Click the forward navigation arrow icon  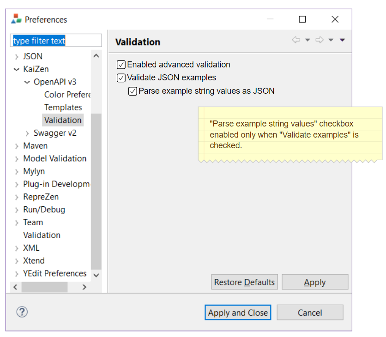[319, 40]
